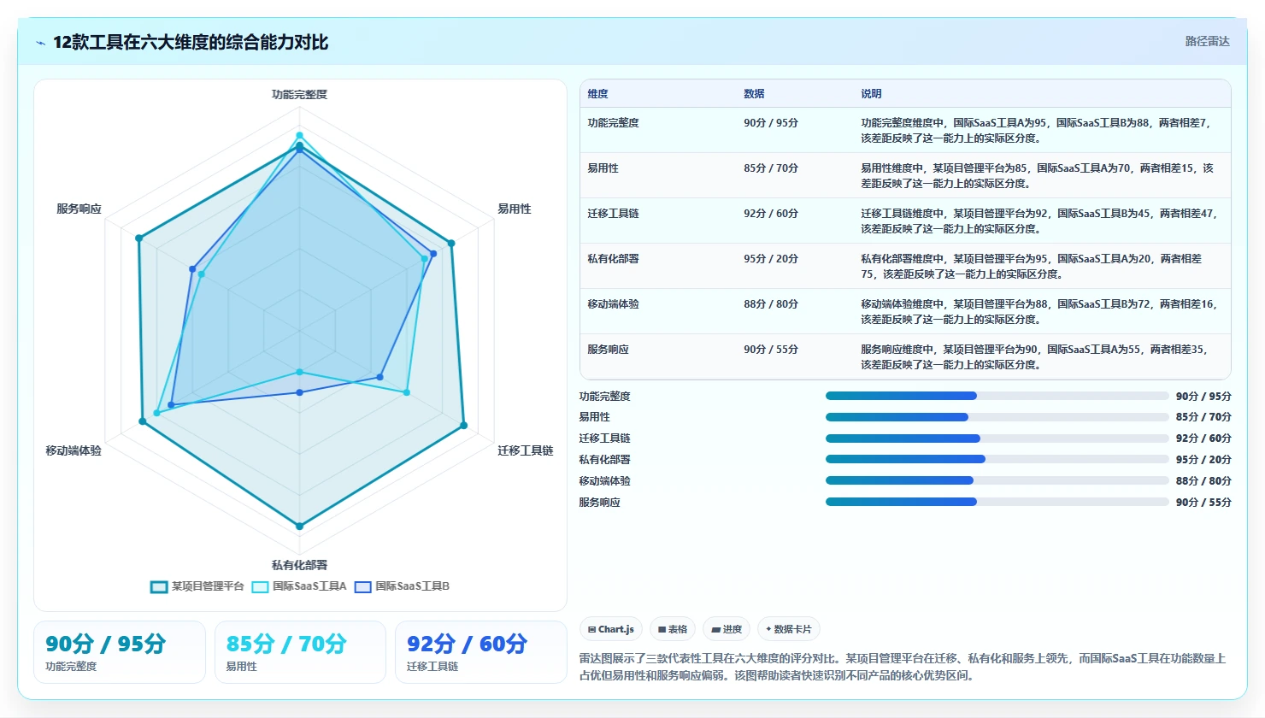The image size is (1265, 718).
Task: Open the 90分 / 95分 功能完整度 summary card
Action: (x=120, y=652)
